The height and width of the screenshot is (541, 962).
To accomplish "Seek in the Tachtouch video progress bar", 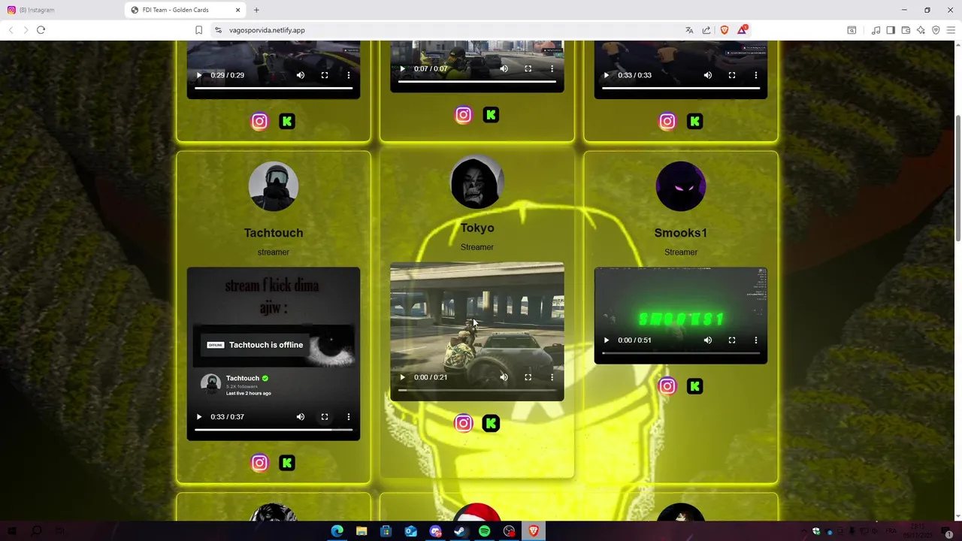I will click(274, 430).
